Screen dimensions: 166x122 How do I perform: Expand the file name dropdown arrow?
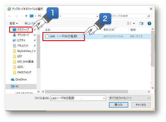(x=104, y=98)
